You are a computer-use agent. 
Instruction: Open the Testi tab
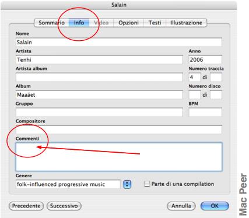click(x=155, y=23)
